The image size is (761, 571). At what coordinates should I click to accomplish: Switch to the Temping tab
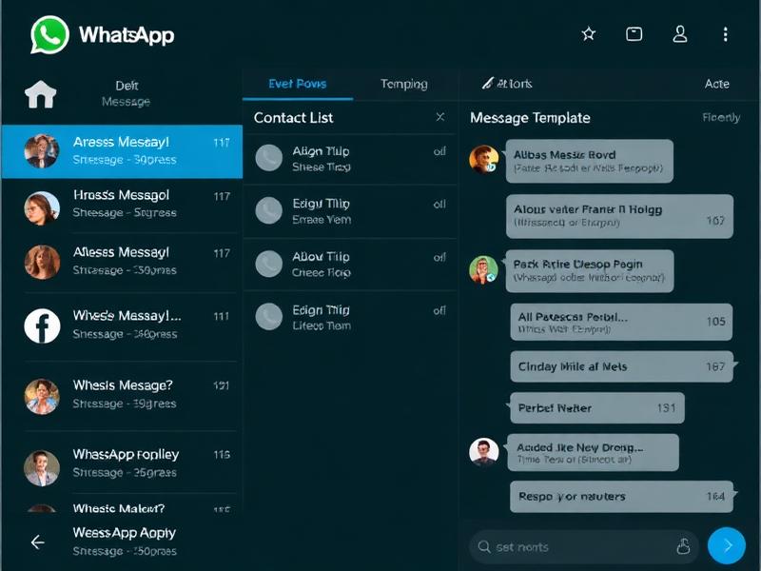click(x=403, y=84)
